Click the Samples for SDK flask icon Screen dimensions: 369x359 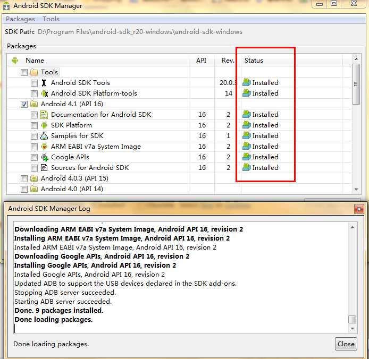coord(44,136)
